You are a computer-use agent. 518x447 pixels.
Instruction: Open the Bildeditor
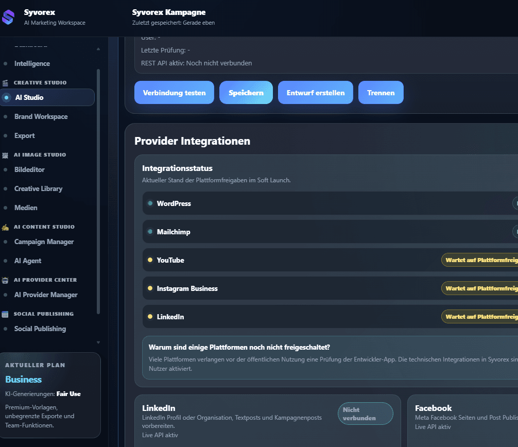tap(29, 169)
